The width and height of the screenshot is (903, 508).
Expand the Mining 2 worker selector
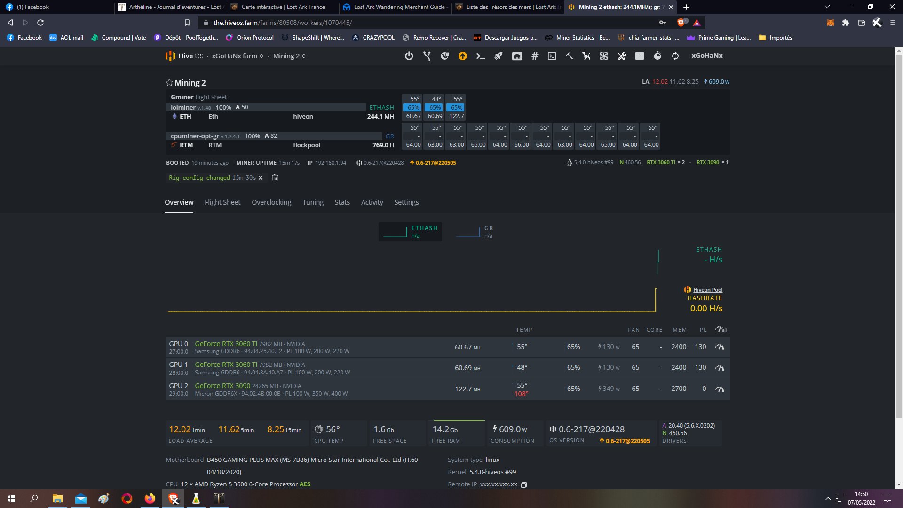point(289,56)
